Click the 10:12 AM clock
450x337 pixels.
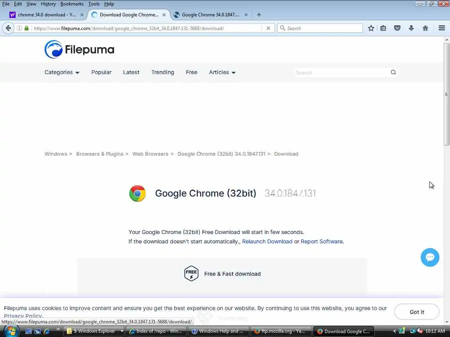pyautogui.click(x=435, y=331)
